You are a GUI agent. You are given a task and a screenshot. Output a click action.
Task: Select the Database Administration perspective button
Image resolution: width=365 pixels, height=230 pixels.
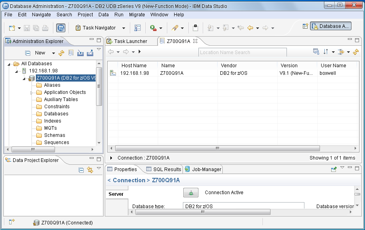(x=331, y=26)
